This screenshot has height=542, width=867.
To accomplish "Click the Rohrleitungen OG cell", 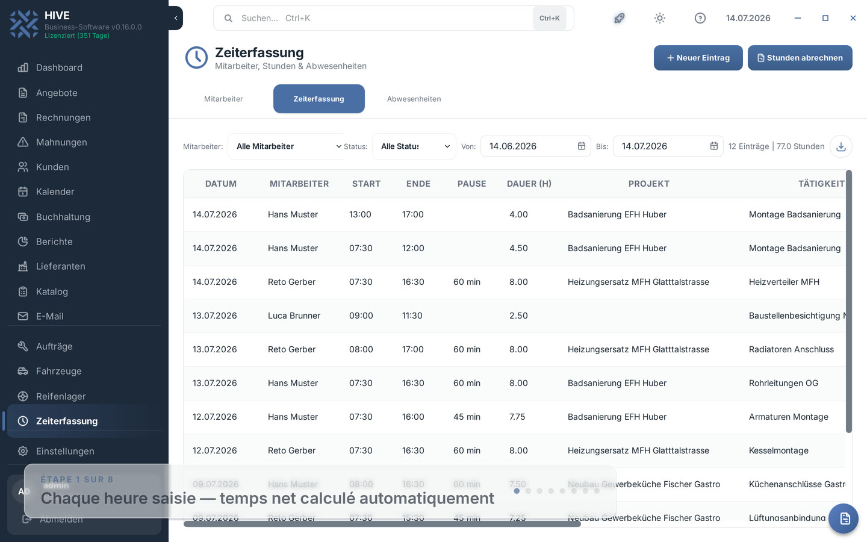I will (x=783, y=383).
